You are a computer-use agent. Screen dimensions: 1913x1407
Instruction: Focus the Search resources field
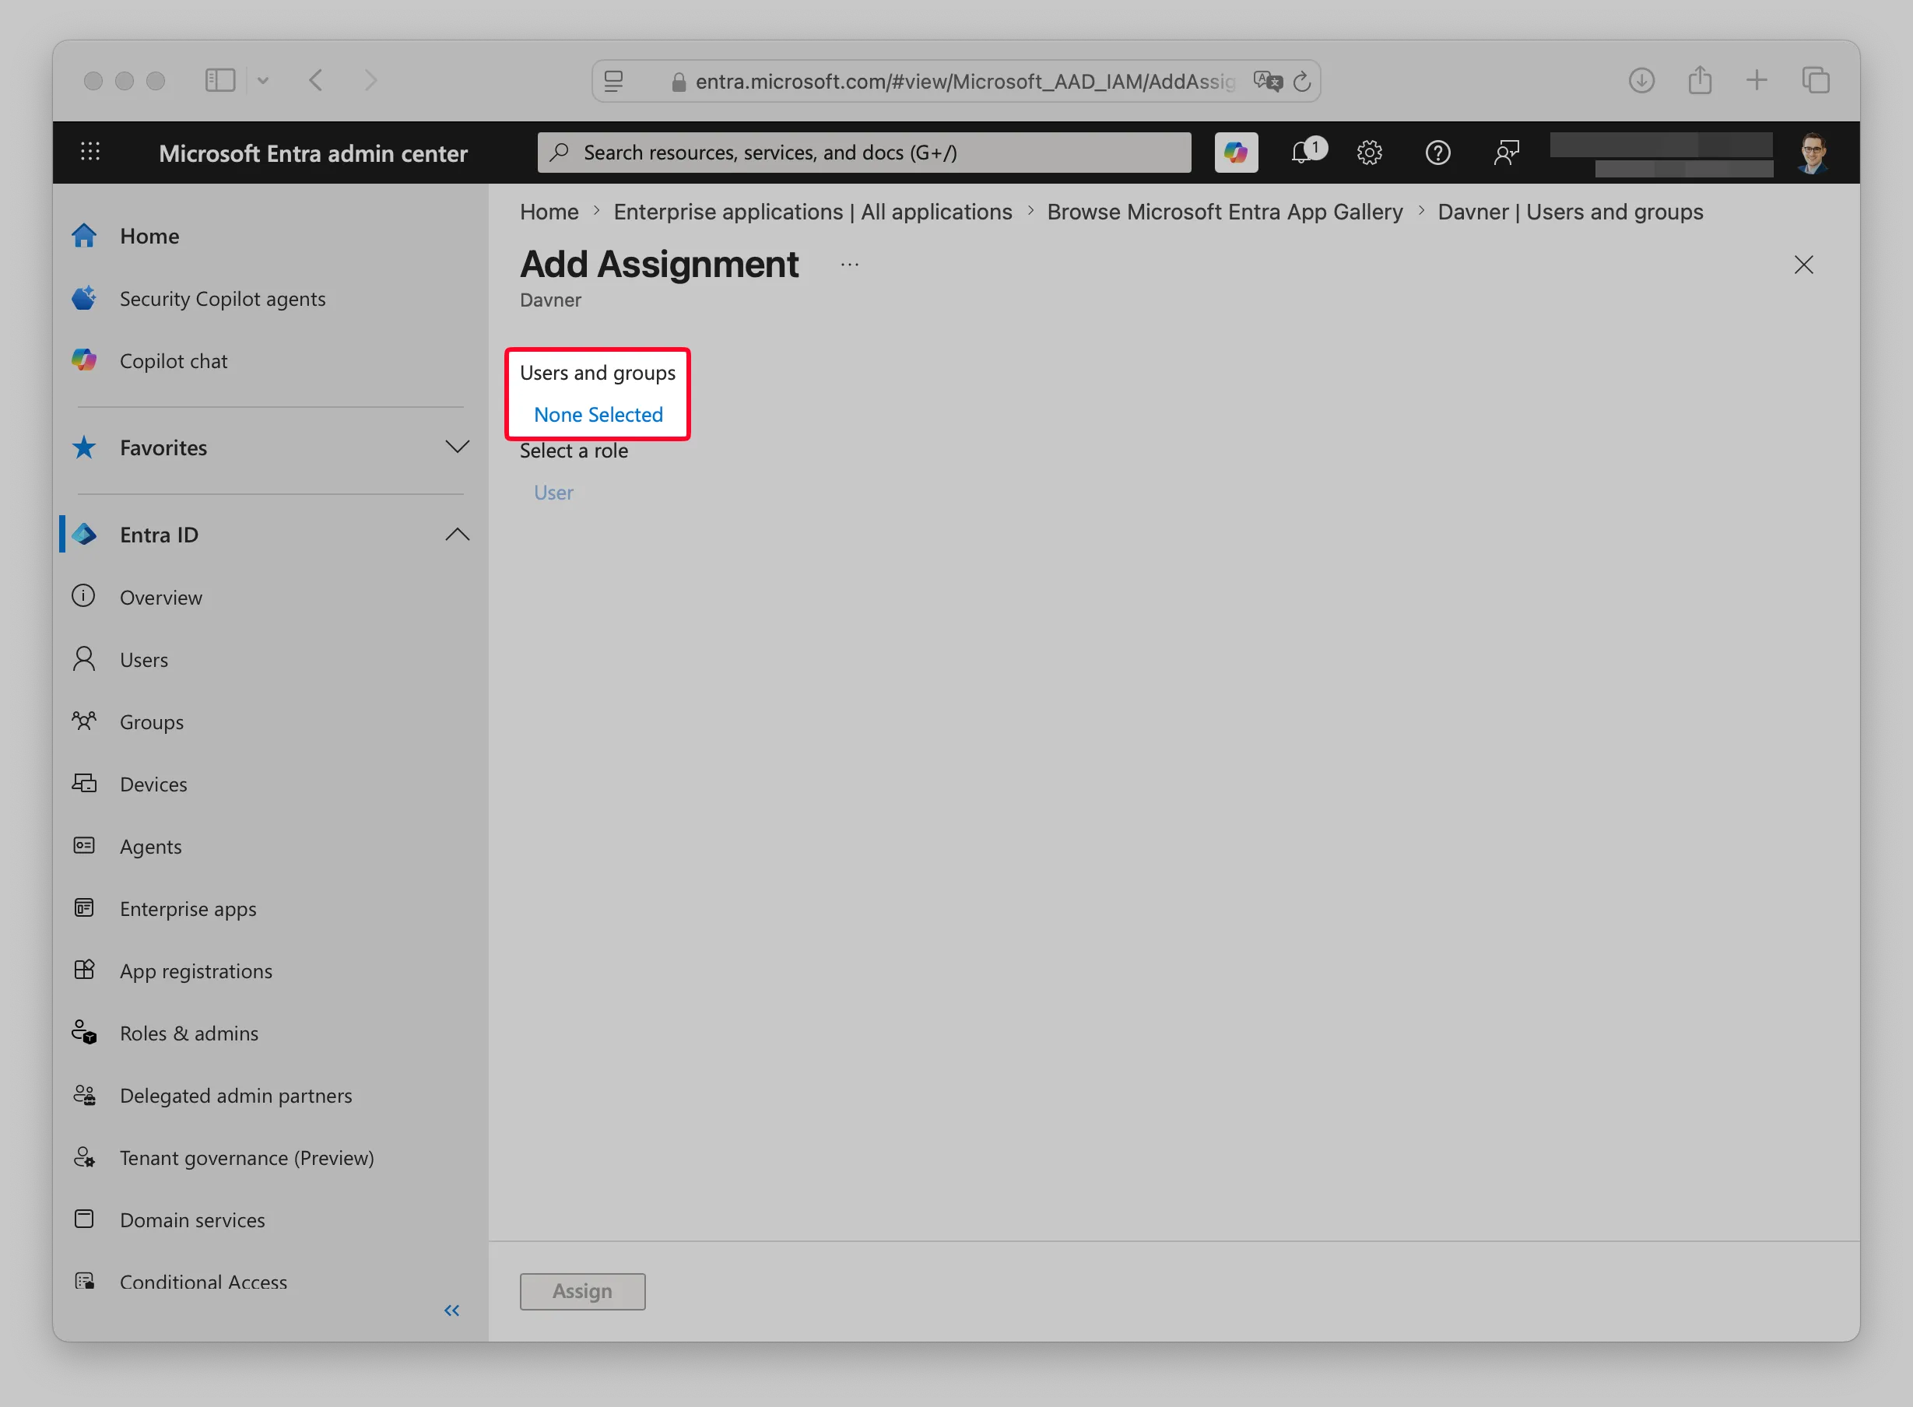pos(865,153)
